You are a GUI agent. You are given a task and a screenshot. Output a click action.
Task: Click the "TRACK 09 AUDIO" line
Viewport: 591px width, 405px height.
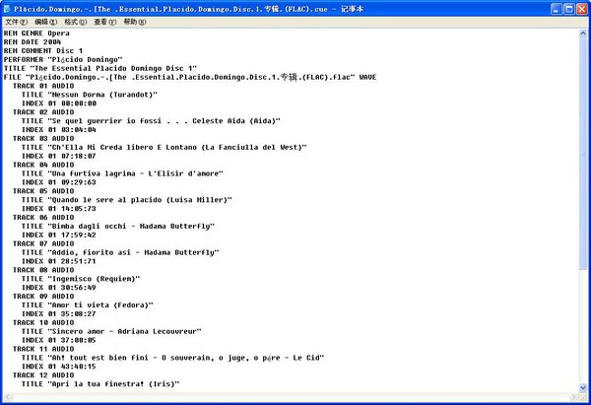(43, 297)
